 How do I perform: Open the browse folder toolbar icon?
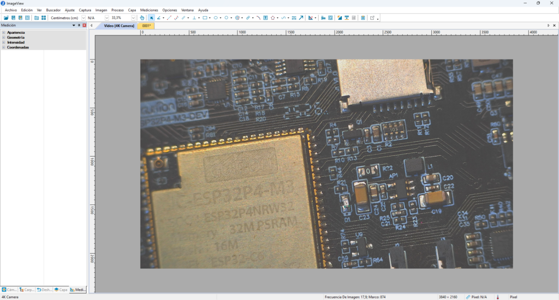(37, 18)
